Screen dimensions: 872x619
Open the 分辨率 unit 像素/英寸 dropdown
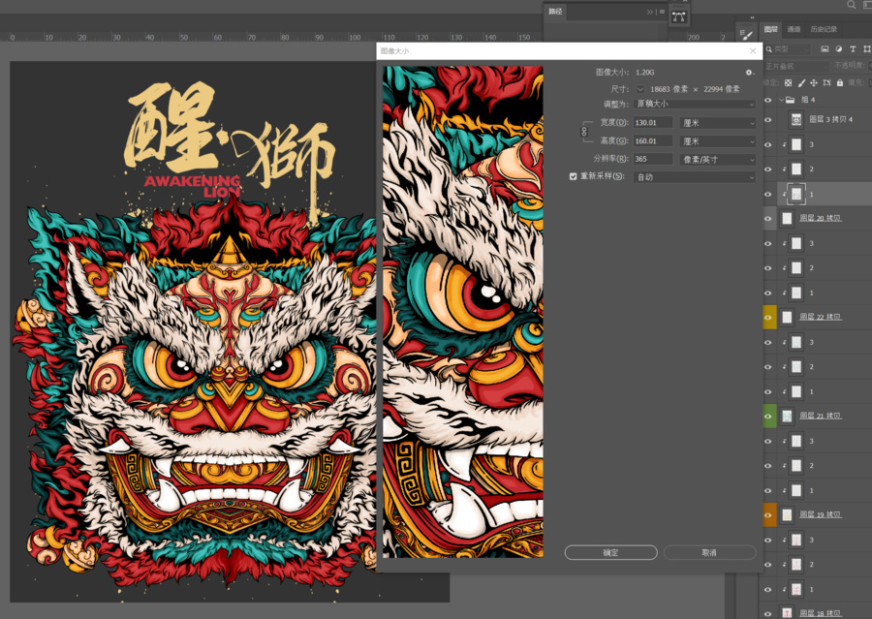tap(717, 160)
